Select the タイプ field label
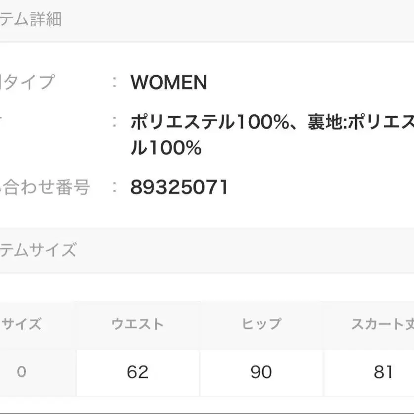414x414 pixels. 27,82
